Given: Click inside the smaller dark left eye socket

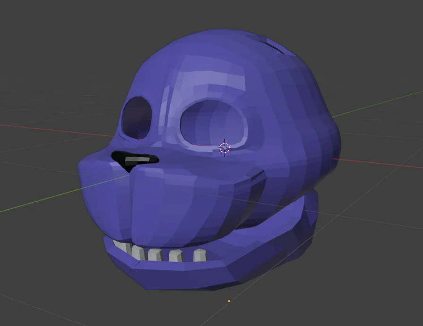Looking at the screenshot, I should tap(137, 117).
